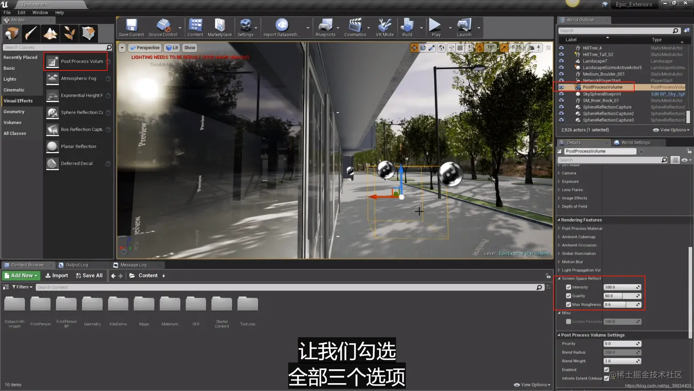Select the Paint mode brush icon
The width and height of the screenshot is (694, 391).
point(31,33)
